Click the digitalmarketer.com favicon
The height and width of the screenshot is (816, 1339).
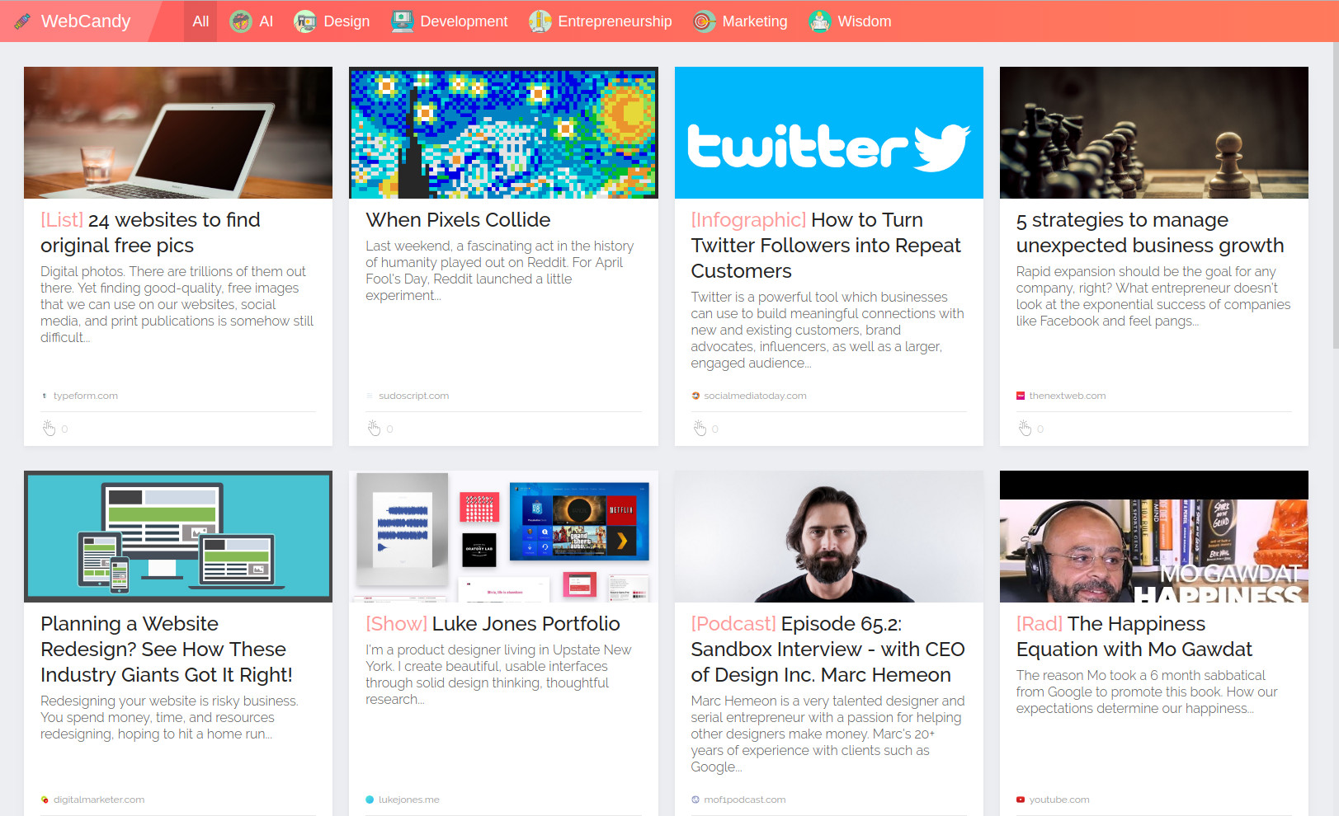coord(45,800)
